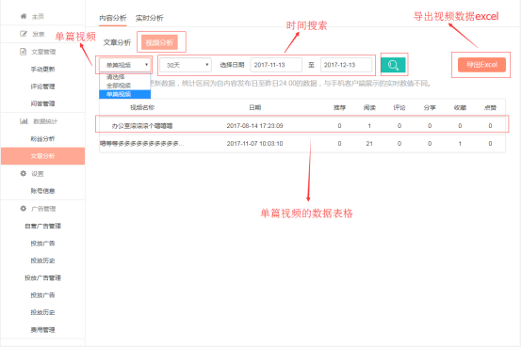Screen dimensions: 522x347
Task: Click the edit pencil icon beside 发表
Action: click(x=24, y=34)
